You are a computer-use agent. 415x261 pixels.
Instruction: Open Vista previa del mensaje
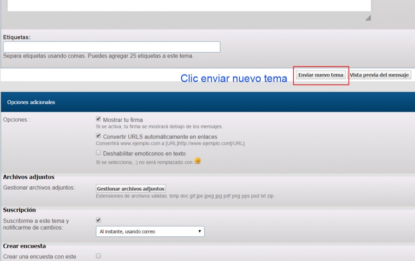[379, 75]
